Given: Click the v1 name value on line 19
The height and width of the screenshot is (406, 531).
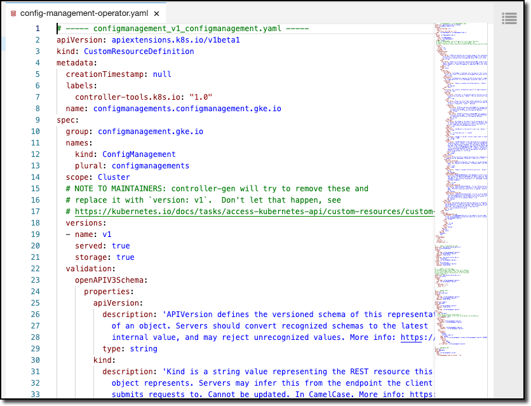Looking at the screenshot, I should point(107,234).
